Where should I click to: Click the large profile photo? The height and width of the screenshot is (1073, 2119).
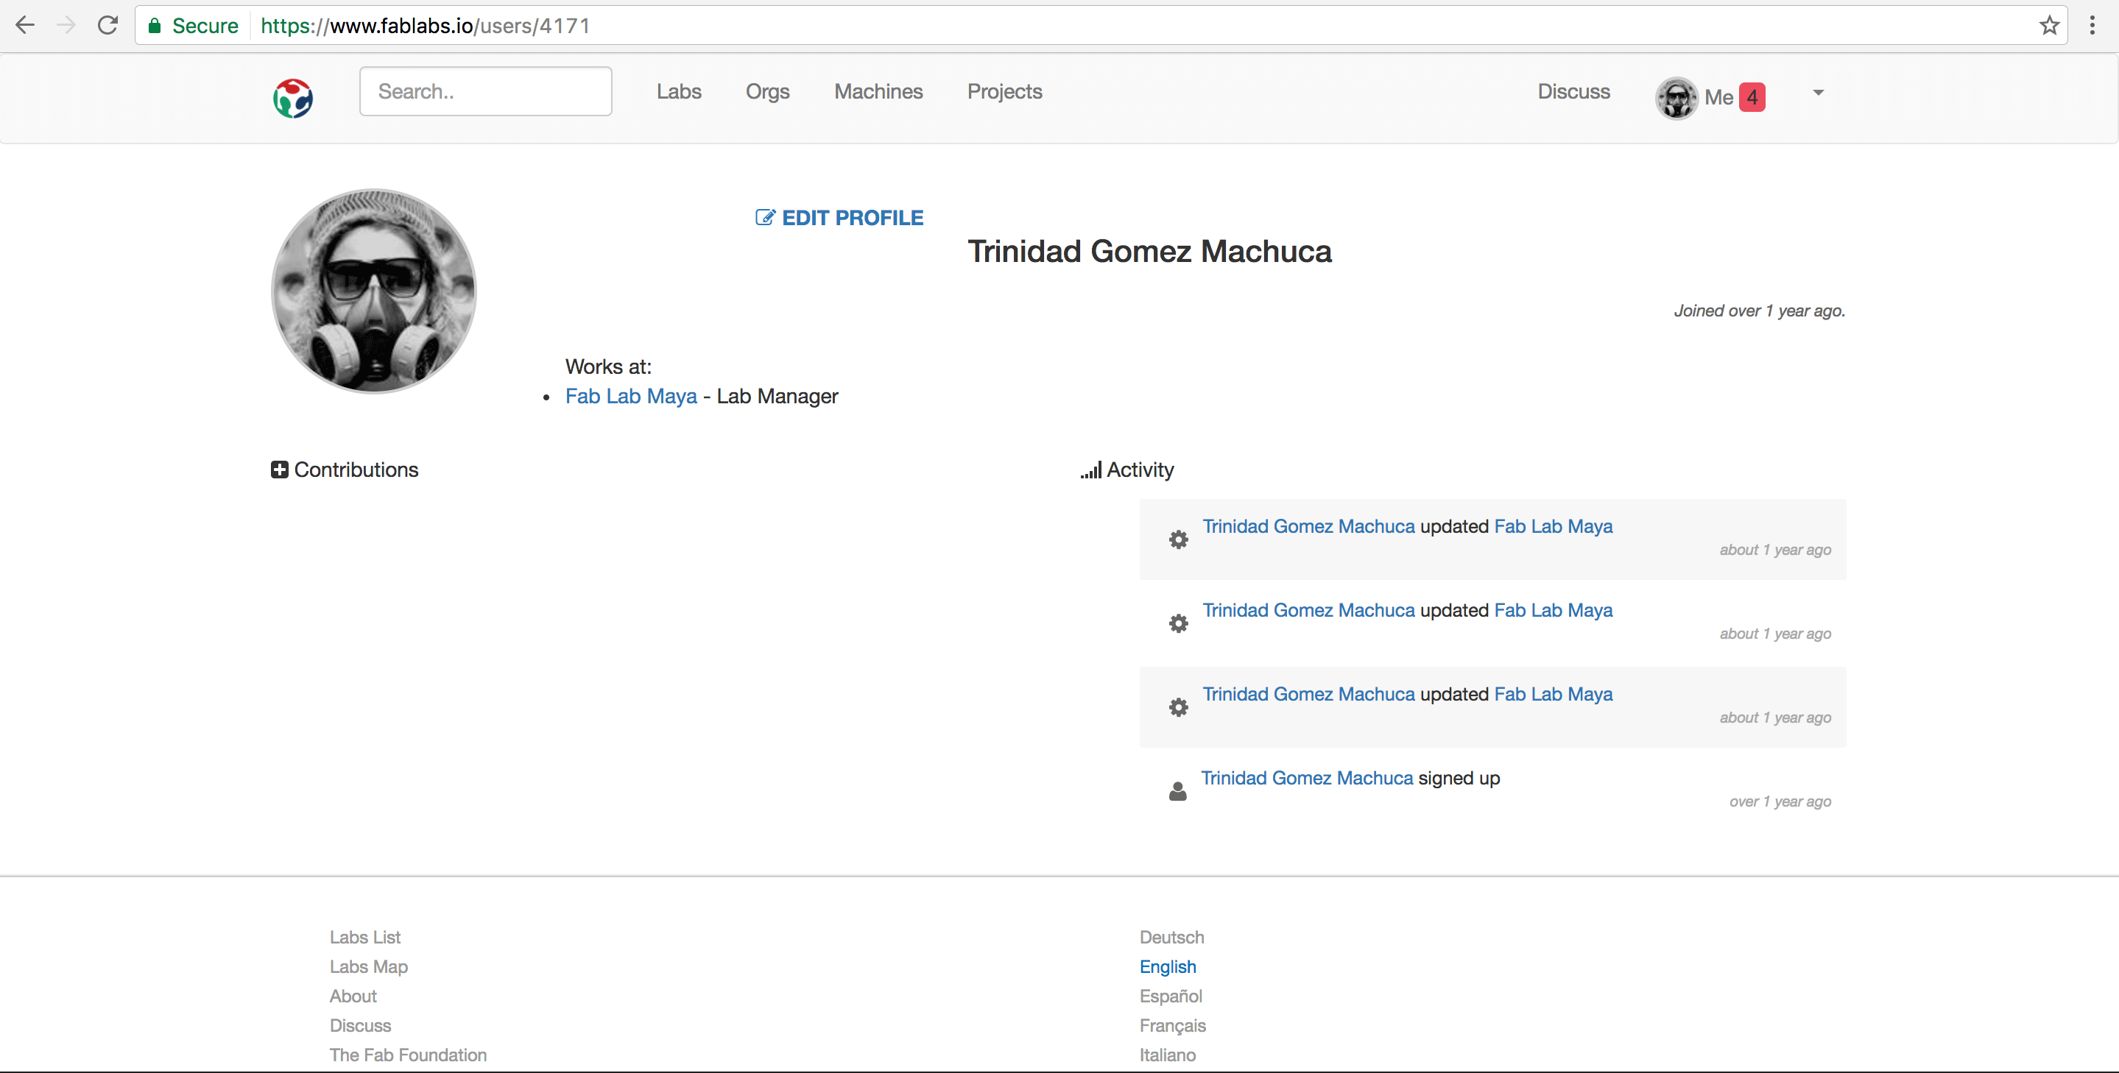click(373, 291)
